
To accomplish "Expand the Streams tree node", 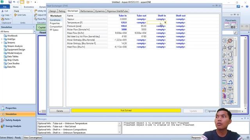I will [2, 43].
